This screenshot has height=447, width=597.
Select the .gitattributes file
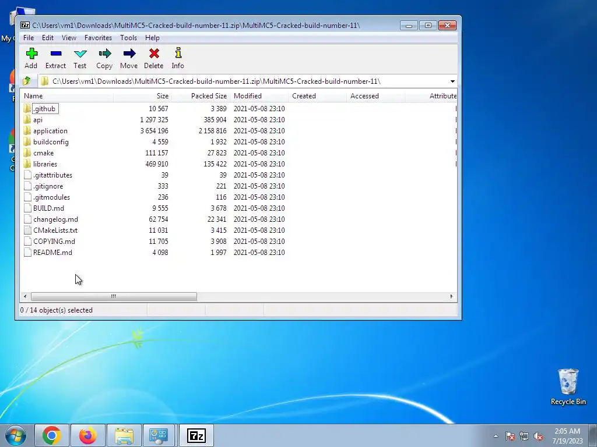pyautogui.click(x=52, y=175)
